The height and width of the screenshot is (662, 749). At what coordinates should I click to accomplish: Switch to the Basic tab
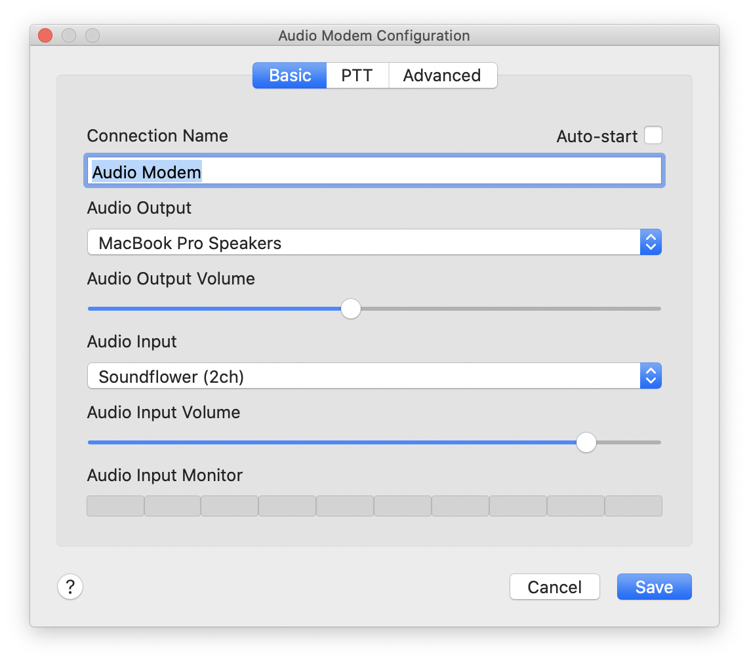coord(289,75)
